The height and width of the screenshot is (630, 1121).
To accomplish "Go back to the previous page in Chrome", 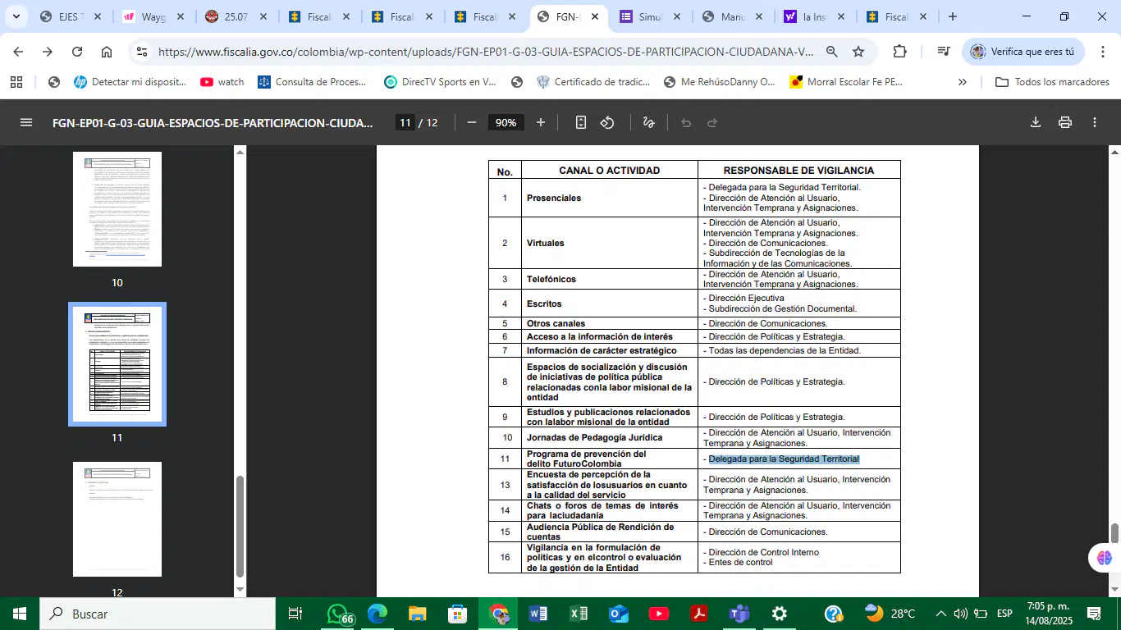I will click(18, 52).
